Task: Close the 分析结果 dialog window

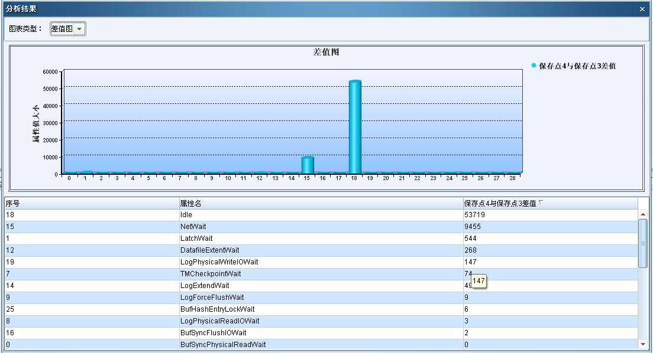Action: click(642, 9)
